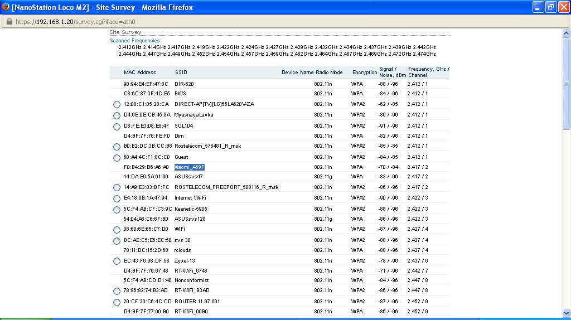
Task: Click the Nonconformist SSID entry
Action: point(192,280)
